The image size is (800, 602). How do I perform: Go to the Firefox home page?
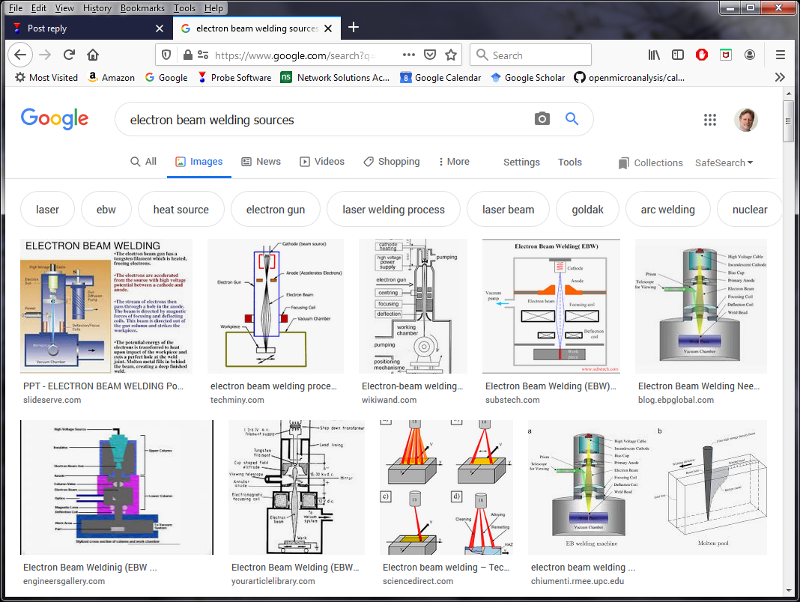(93, 55)
